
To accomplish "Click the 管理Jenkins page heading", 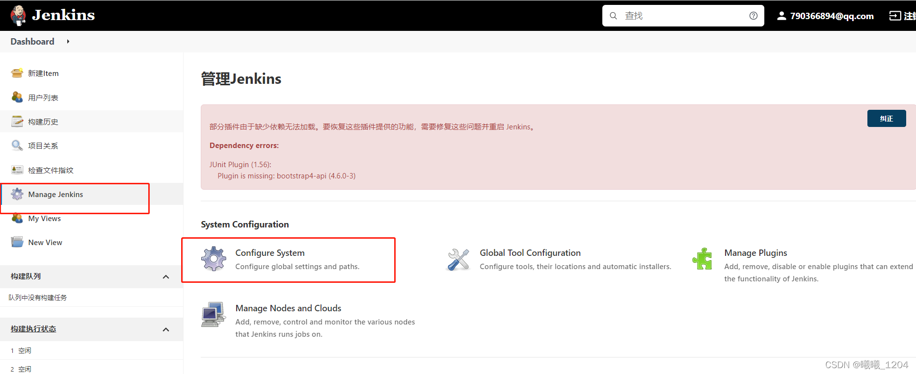I will coord(241,79).
